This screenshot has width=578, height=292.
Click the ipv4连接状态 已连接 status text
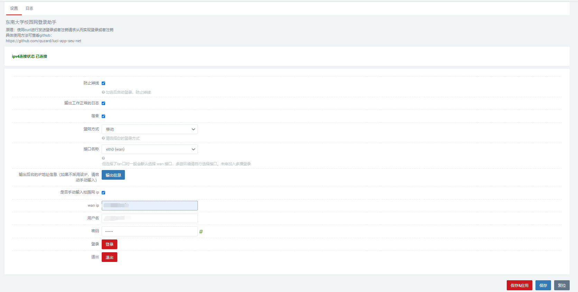(29, 56)
